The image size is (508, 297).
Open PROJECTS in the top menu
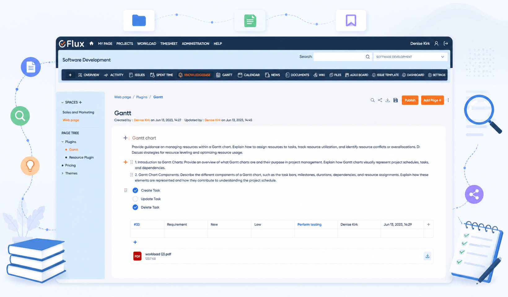tap(125, 44)
